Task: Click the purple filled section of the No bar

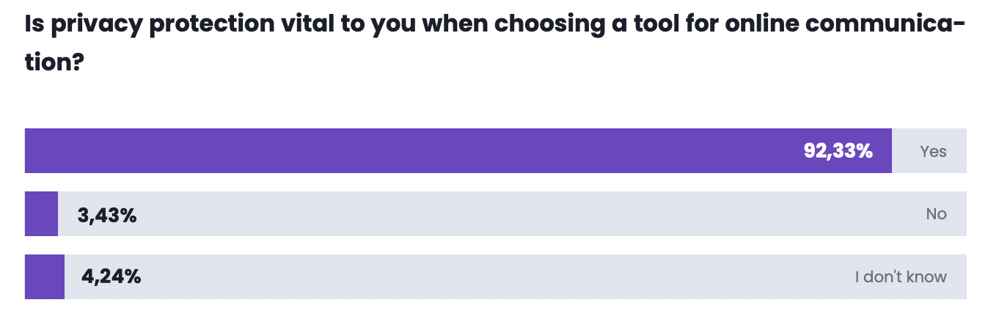Action: [x=41, y=214]
